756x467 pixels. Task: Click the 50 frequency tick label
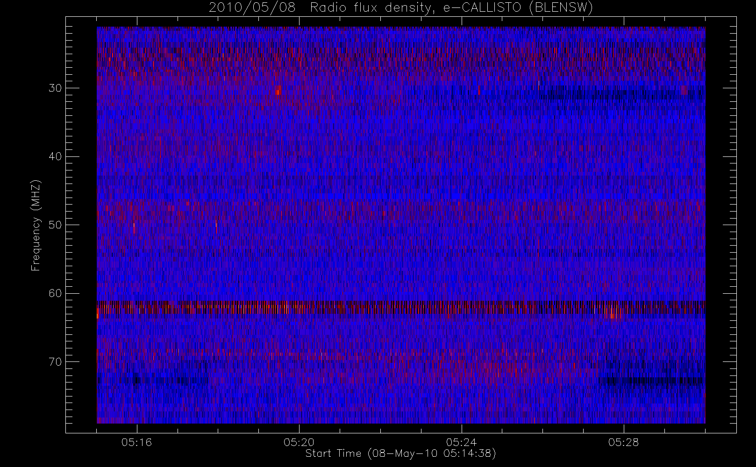(55, 225)
